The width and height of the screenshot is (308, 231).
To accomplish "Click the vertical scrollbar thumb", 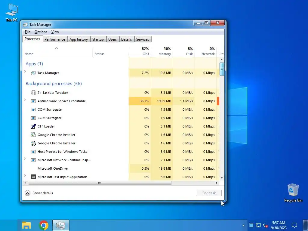I will (x=222, y=69).
